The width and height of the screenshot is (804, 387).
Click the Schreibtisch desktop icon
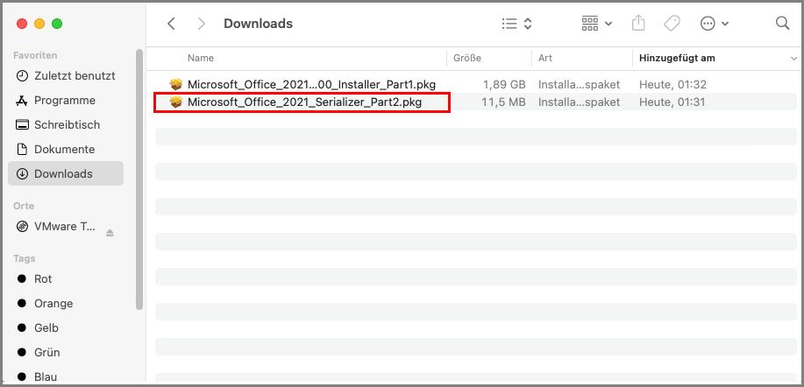click(x=22, y=125)
